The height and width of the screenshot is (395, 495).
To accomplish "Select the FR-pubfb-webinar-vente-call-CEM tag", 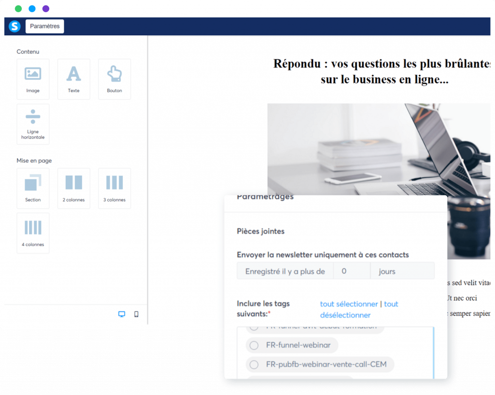I will (x=254, y=364).
